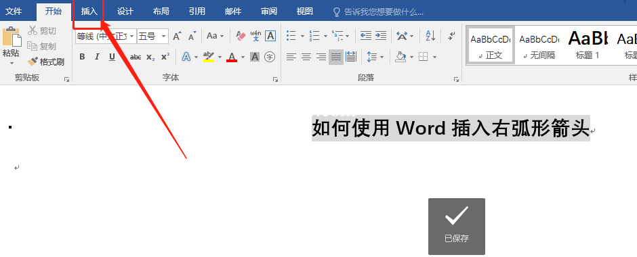
Task: Open the highlight color dropdown arrow
Action: point(220,57)
